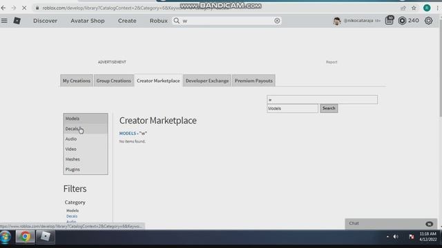
Task: Click the Robux coin icon
Action: [x=402, y=21]
